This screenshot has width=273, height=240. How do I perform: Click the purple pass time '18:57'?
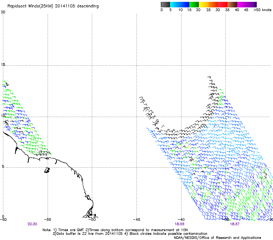pos(235,224)
